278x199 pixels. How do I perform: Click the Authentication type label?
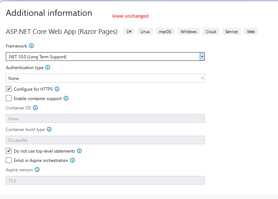(x=25, y=68)
